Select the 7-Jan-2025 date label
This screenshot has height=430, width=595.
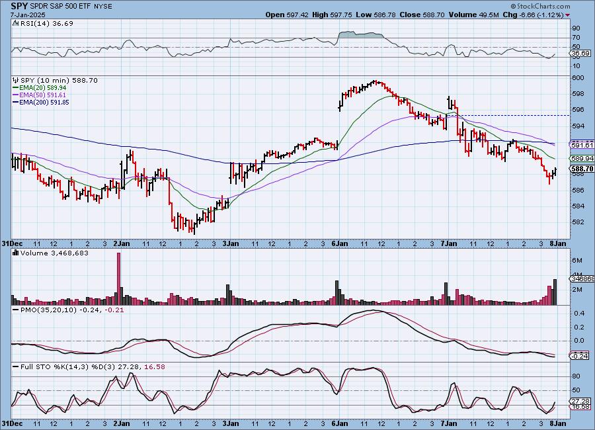[28, 15]
